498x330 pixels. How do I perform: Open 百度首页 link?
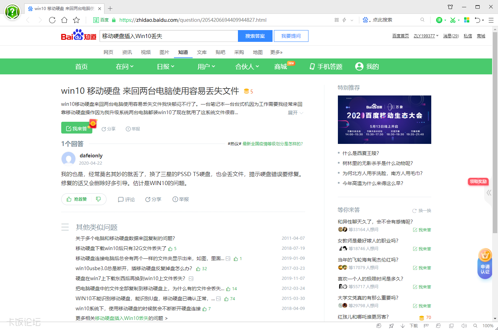click(x=400, y=36)
